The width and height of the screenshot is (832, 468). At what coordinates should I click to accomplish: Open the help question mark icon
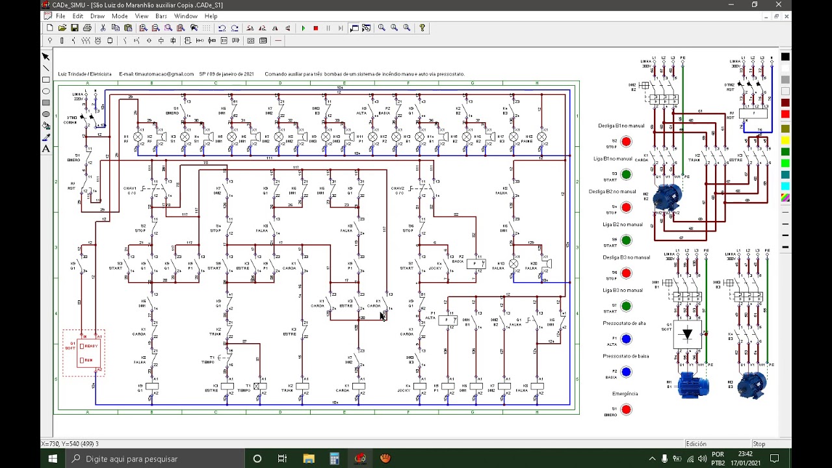(422, 28)
